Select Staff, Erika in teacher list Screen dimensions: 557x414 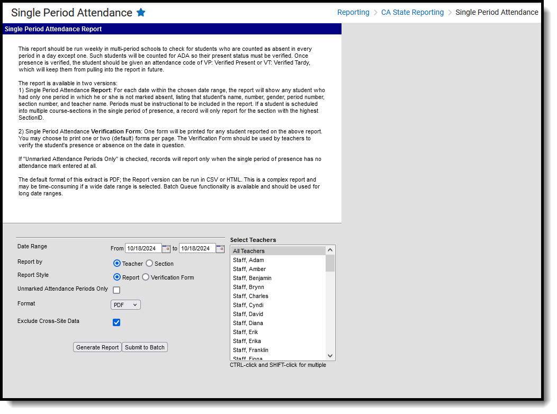coord(278,341)
